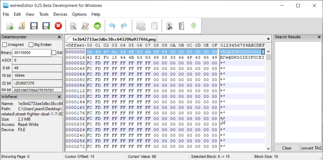Click the Size: 2.3 MB info line

[x=16, y=119]
